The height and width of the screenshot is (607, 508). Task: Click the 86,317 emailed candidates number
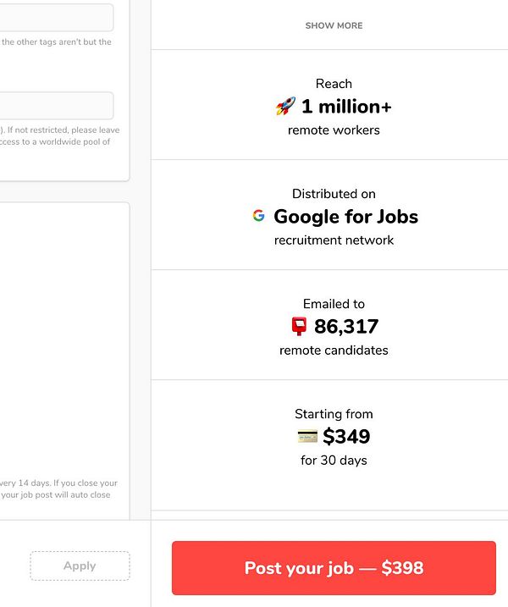click(x=346, y=327)
